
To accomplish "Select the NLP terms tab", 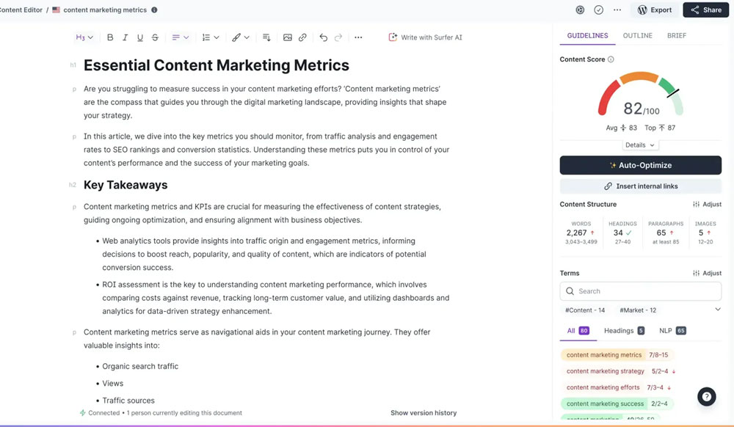I will point(672,331).
